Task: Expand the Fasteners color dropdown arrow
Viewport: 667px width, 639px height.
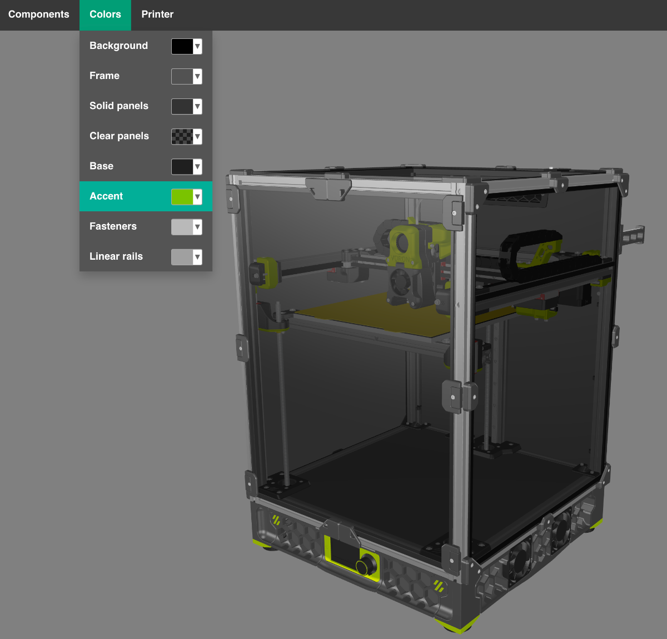Action: click(x=197, y=227)
